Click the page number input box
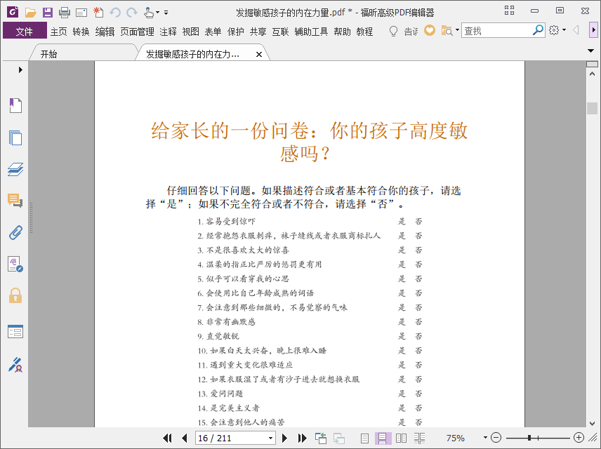This screenshot has height=449, width=601. point(231,438)
